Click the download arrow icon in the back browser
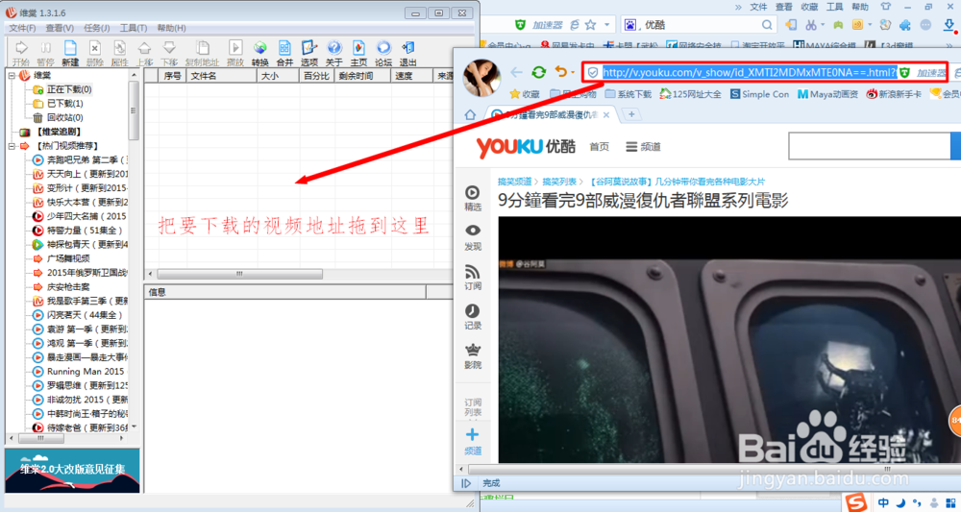This screenshot has height=512, width=961. click(x=949, y=25)
